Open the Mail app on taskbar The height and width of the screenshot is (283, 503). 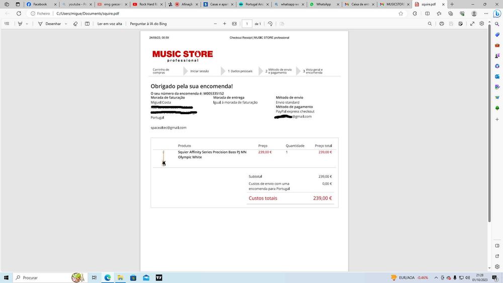coord(146,277)
